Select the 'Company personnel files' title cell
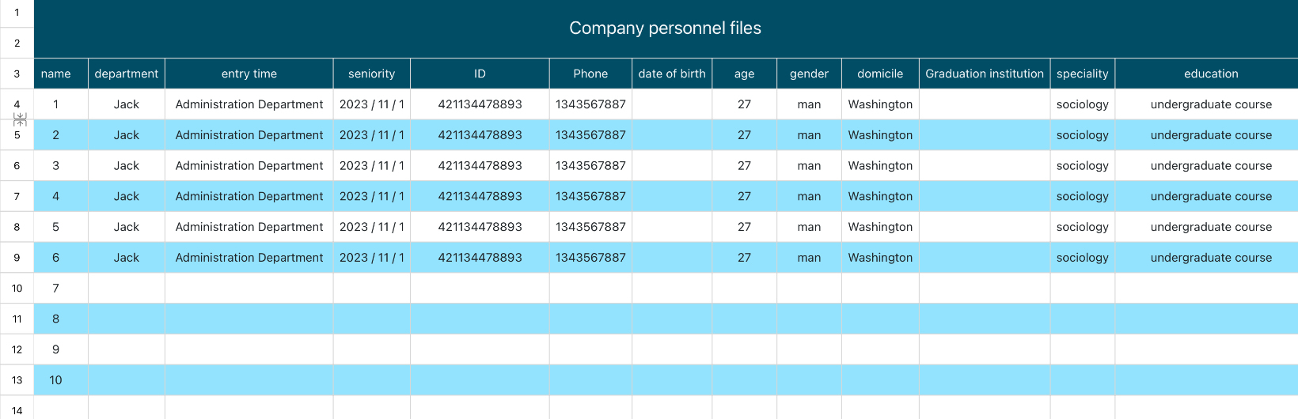 pos(666,28)
